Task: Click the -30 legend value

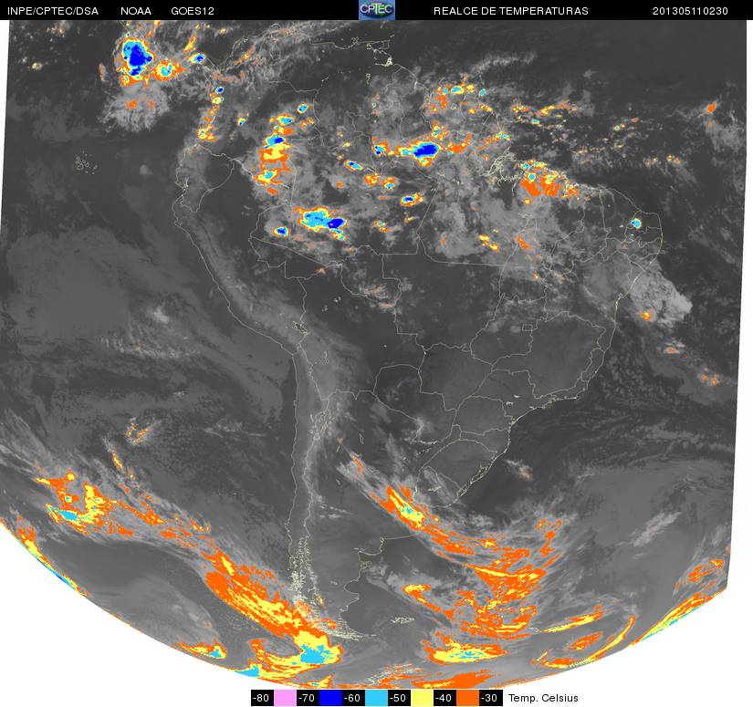Action: coord(490,698)
